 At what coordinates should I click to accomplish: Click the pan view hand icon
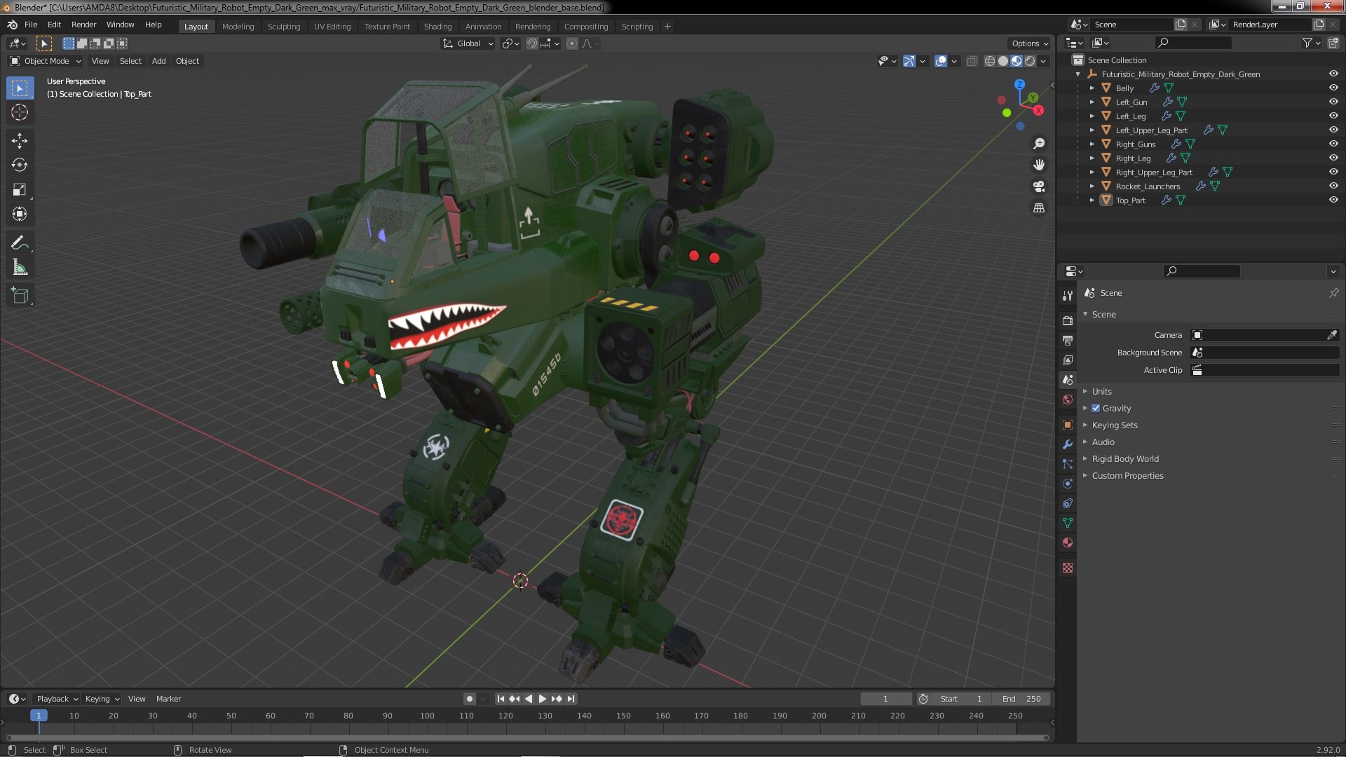(1039, 165)
